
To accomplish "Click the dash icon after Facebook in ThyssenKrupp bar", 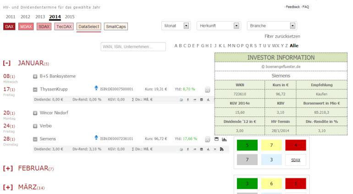I will coord(195,100).
